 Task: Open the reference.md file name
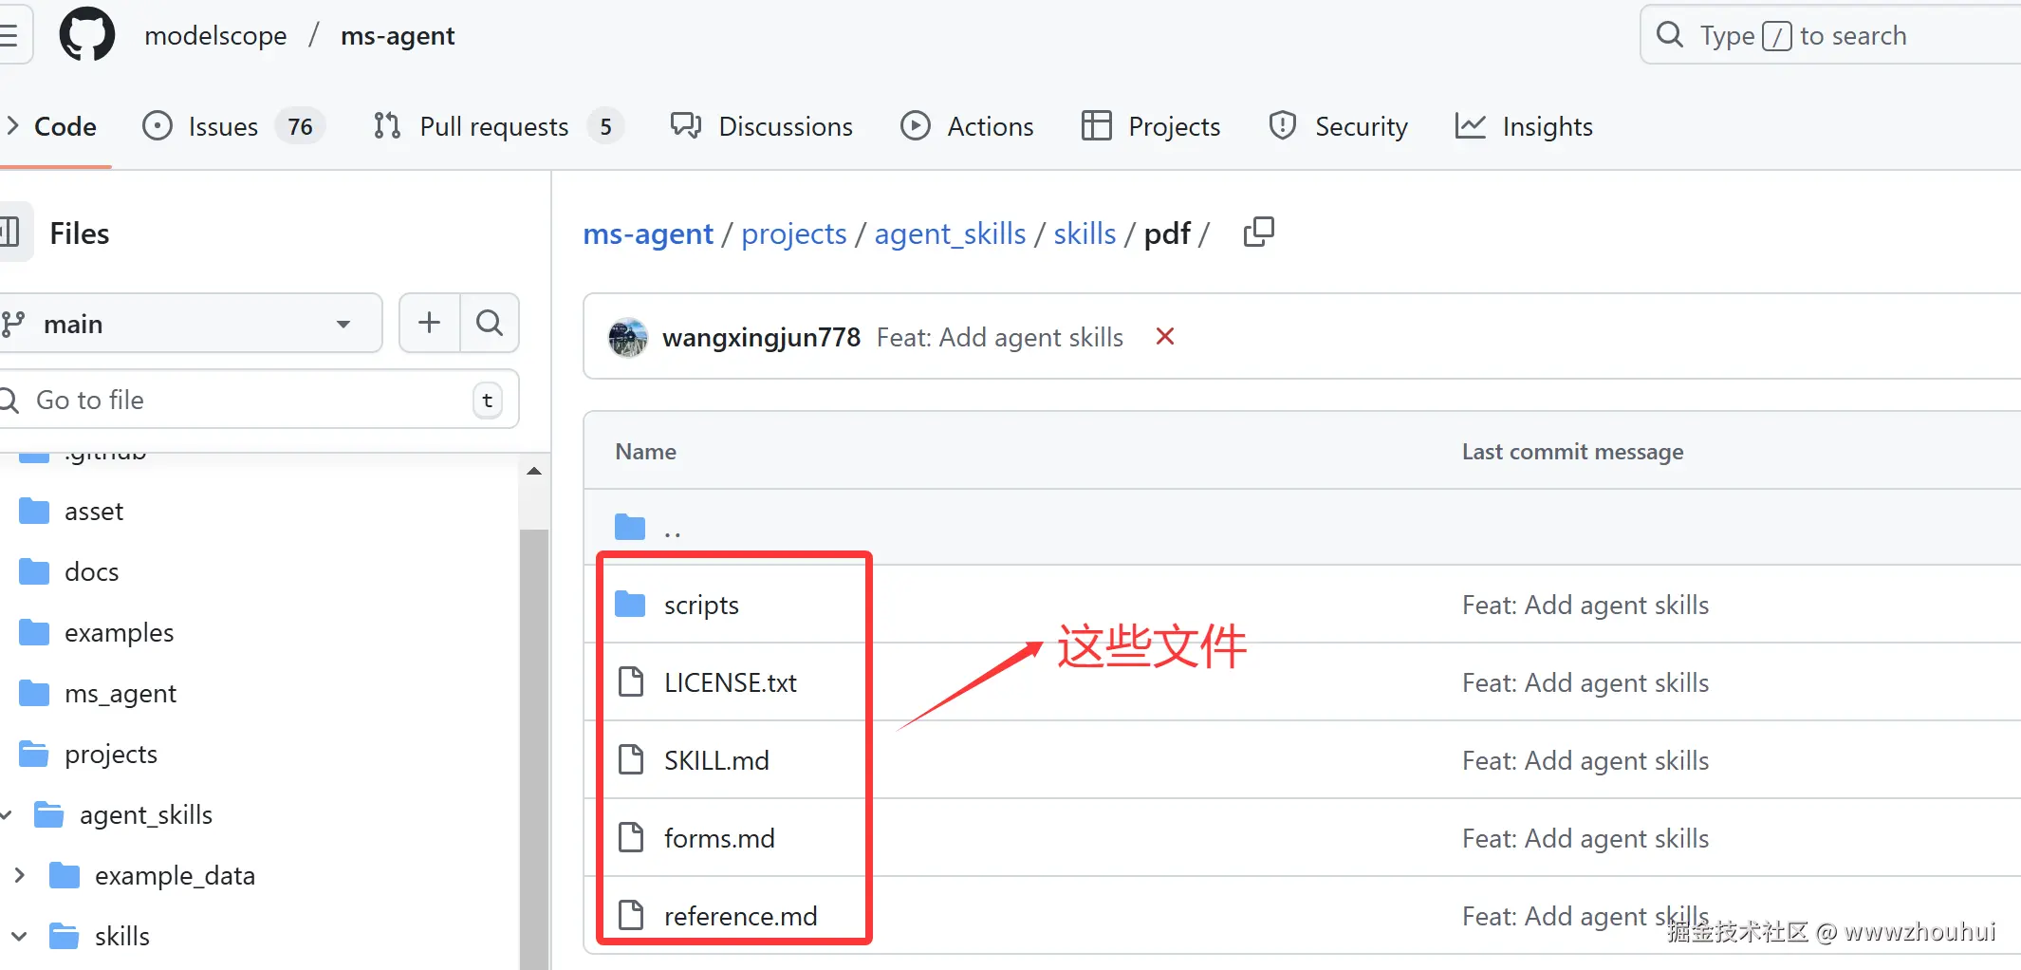[x=740, y=916]
